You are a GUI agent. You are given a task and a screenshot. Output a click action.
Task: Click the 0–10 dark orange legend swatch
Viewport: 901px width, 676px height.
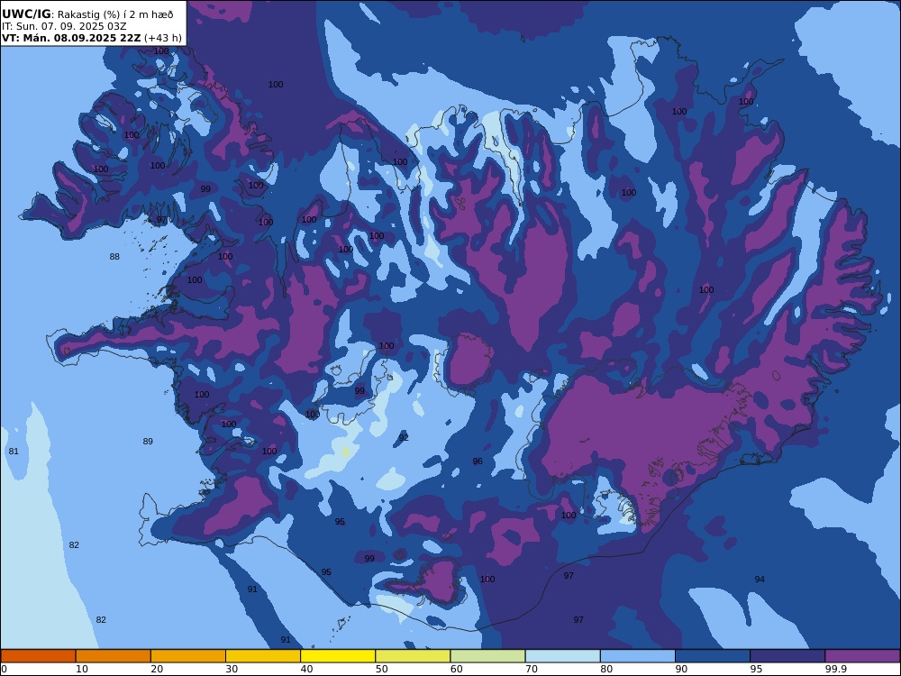coord(38,656)
